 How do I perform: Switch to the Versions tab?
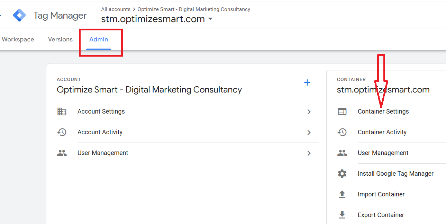pos(60,39)
